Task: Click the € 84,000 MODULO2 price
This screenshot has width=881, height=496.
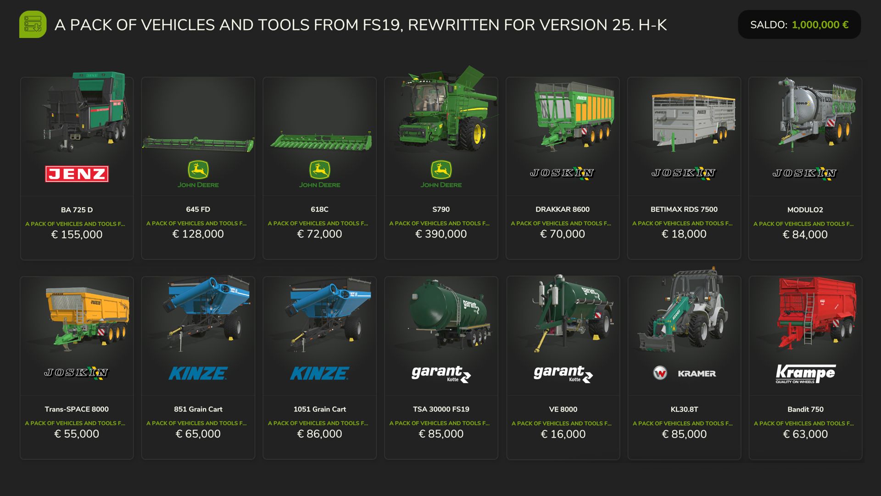Action: click(805, 235)
